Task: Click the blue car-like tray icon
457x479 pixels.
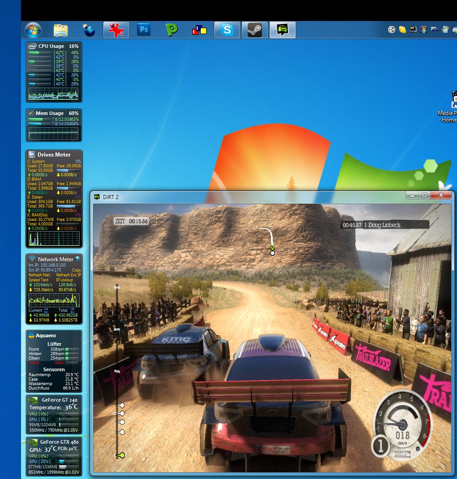Action: [434, 30]
